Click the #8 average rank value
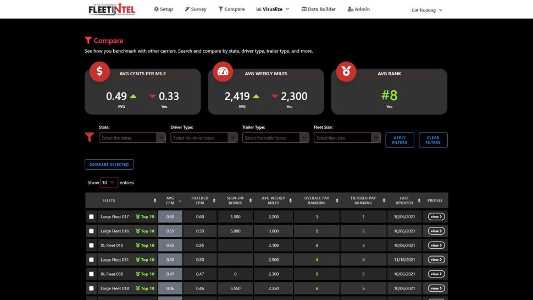Screen dimensions: 533x300 click(x=389, y=96)
